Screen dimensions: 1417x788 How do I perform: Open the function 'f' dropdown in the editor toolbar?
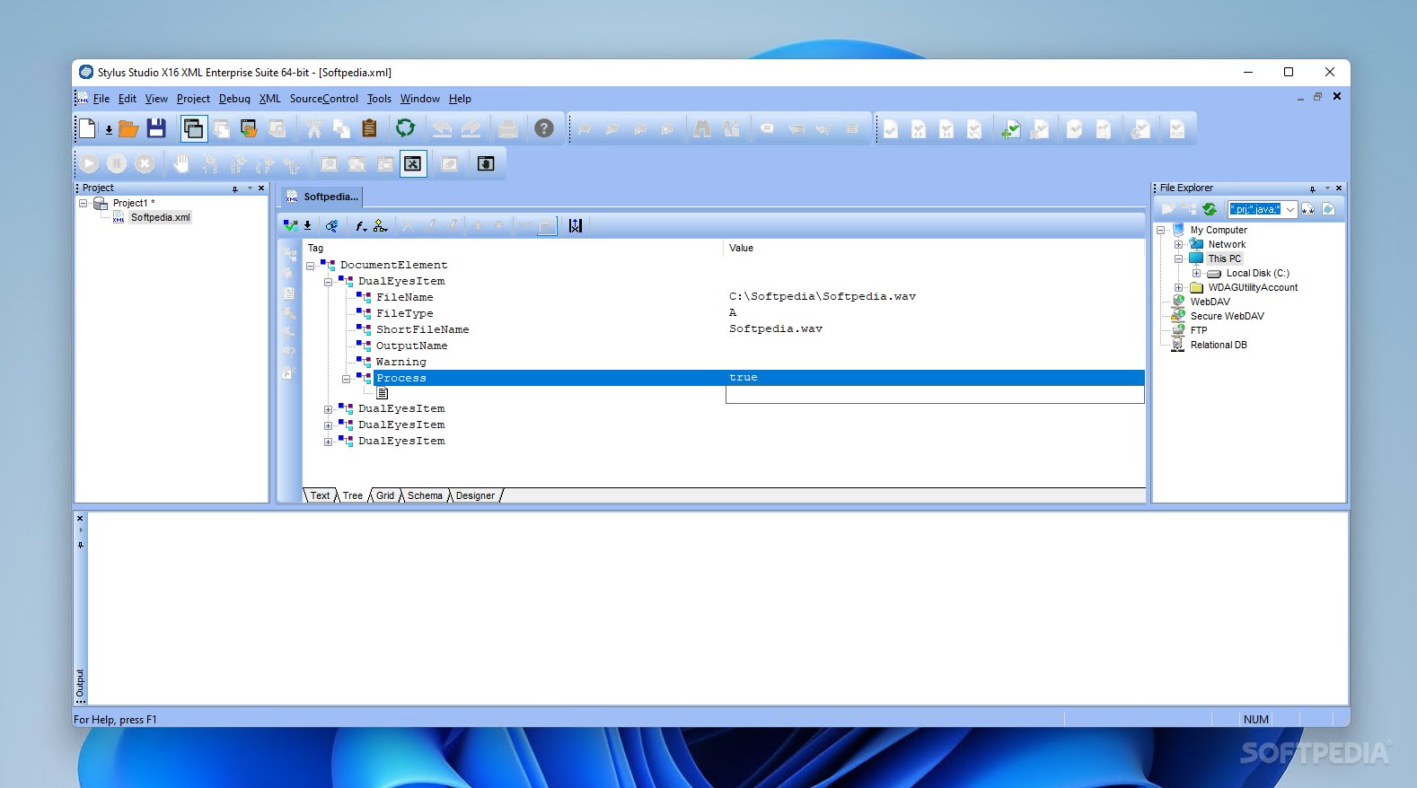361,225
